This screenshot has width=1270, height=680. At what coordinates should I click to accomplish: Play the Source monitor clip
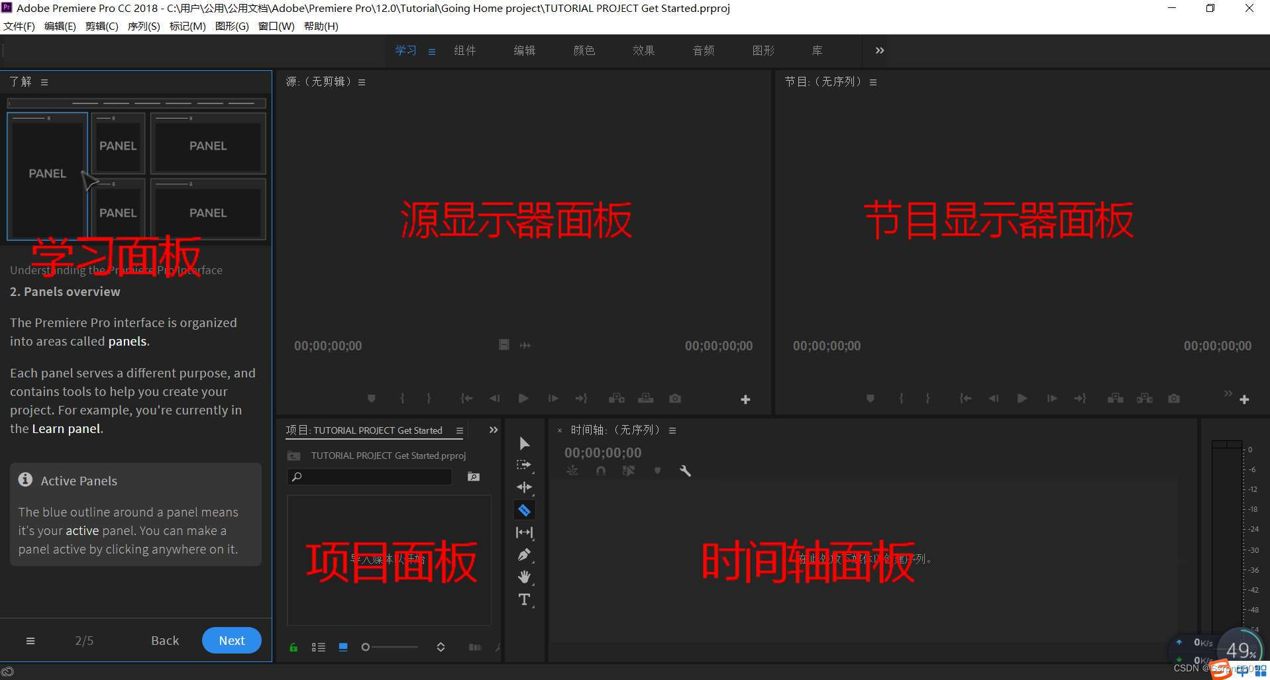[523, 399]
